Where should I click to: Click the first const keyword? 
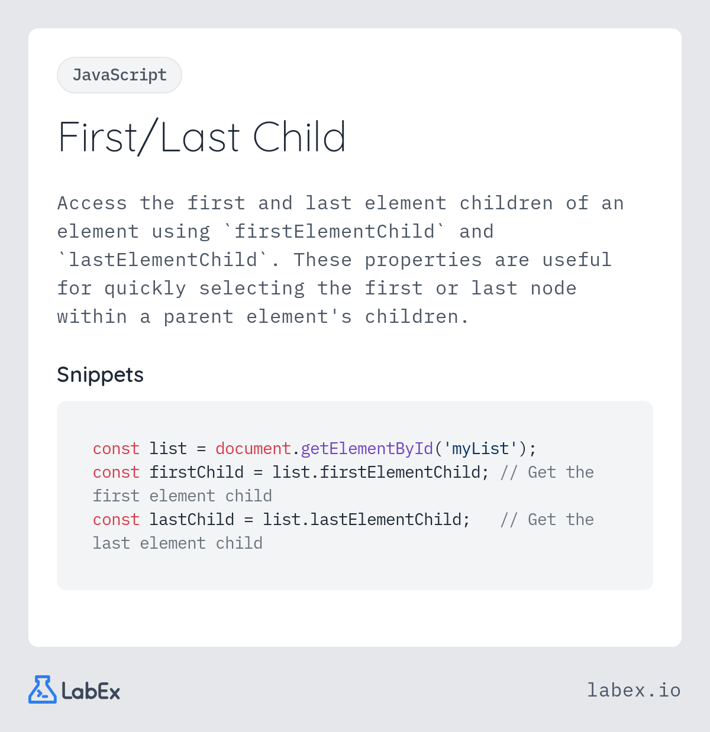point(116,449)
